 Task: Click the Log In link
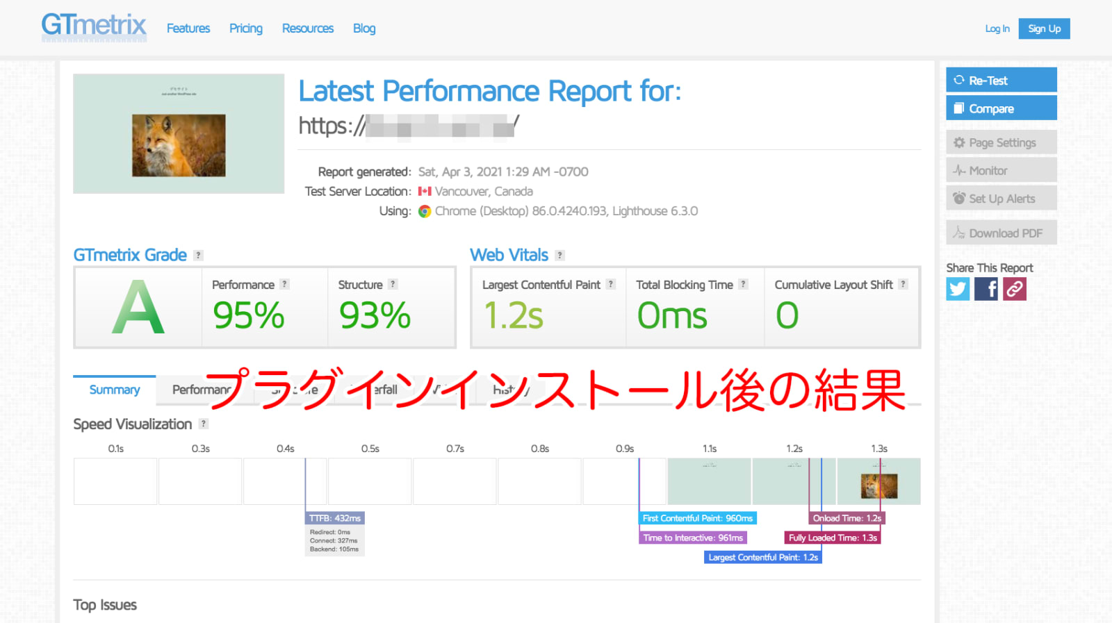pos(997,28)
